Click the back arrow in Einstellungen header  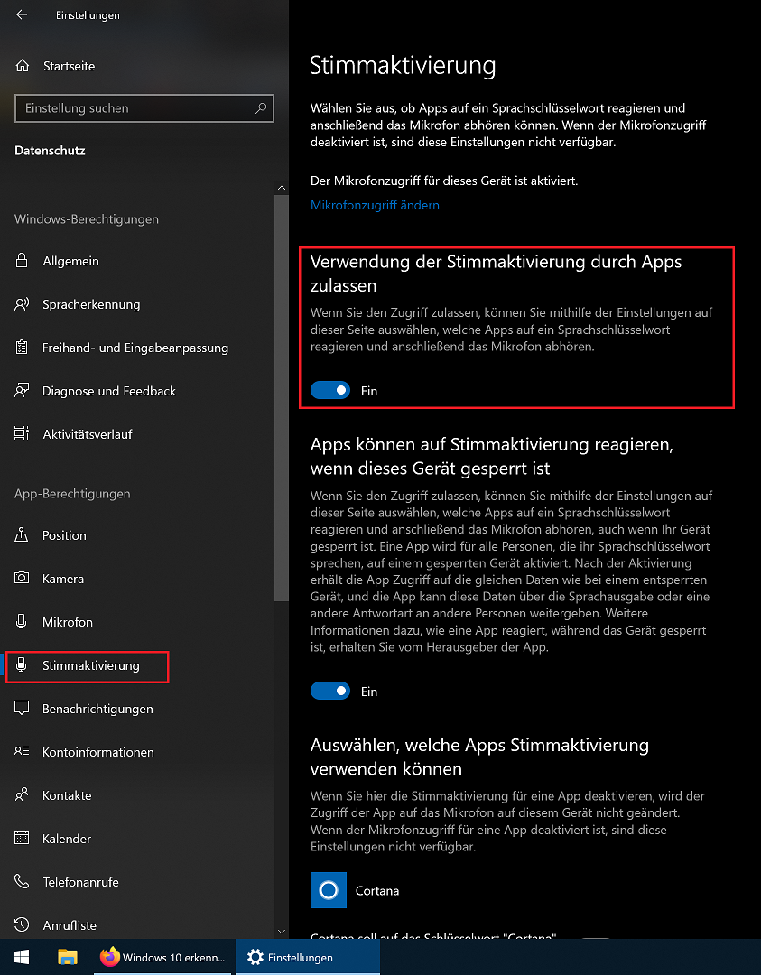pyautogui.click(x=22, y=14)
